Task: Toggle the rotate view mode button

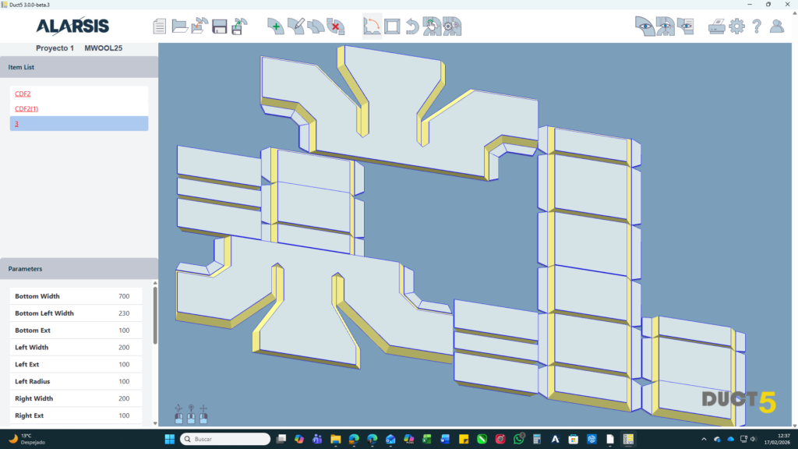Action: coord(372,27)
